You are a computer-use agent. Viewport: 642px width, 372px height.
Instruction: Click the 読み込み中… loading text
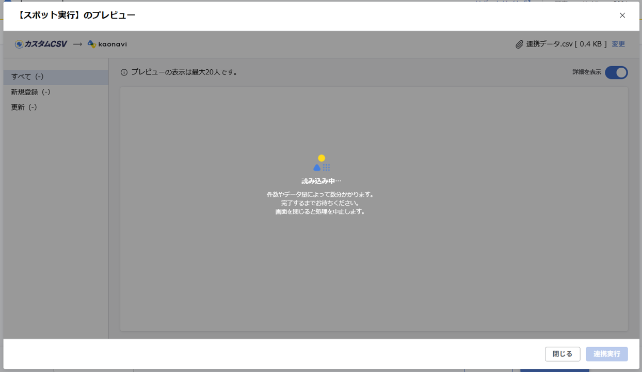[x=322, y=181]
